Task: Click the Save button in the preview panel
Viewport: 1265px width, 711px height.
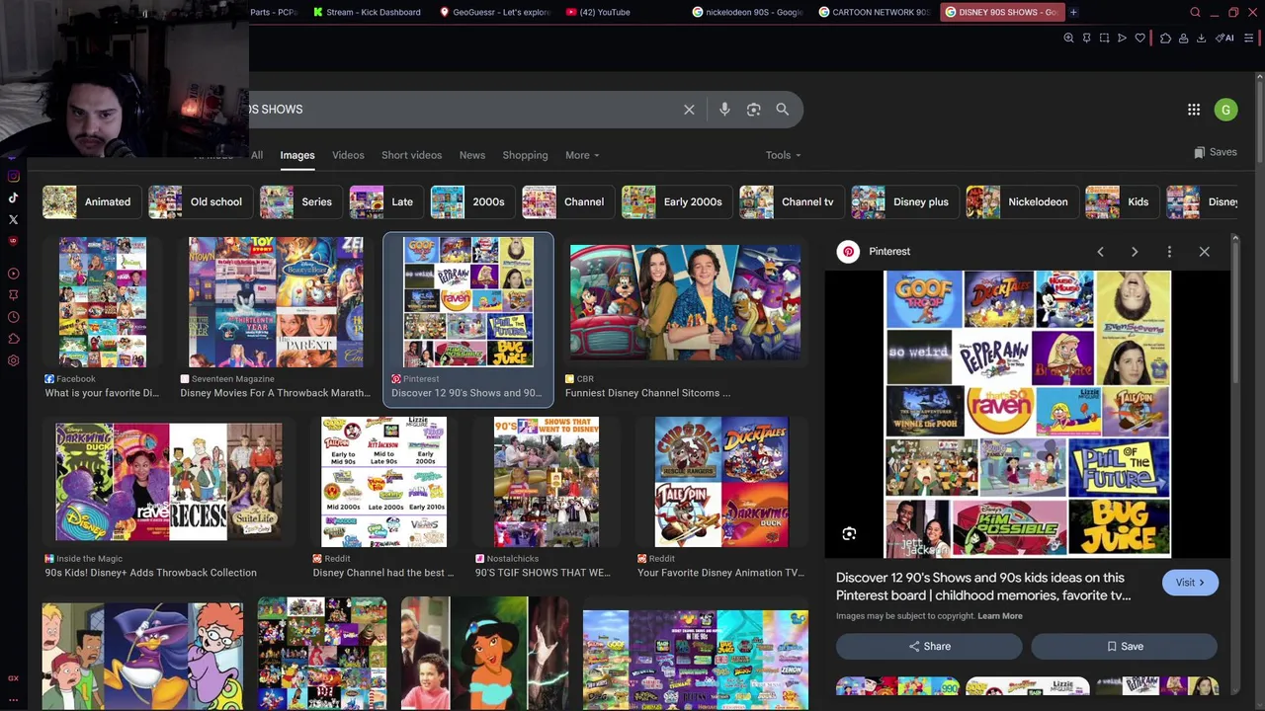Action: [x=1124, y=647]
